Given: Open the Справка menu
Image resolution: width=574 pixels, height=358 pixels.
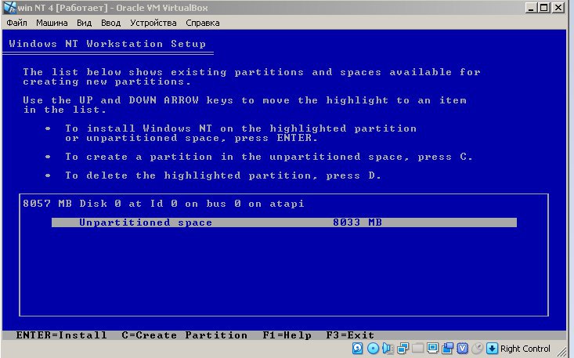Looking at the screenshot, I should [x=203, y=23].
